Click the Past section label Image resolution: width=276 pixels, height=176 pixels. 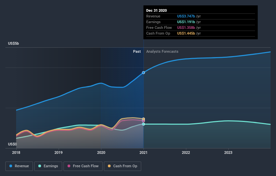(x=137, y=51)
